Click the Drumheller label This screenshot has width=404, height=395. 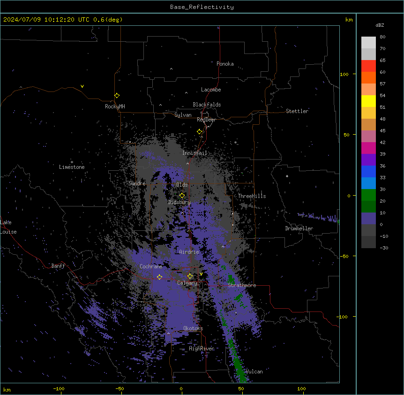[299, 228]
